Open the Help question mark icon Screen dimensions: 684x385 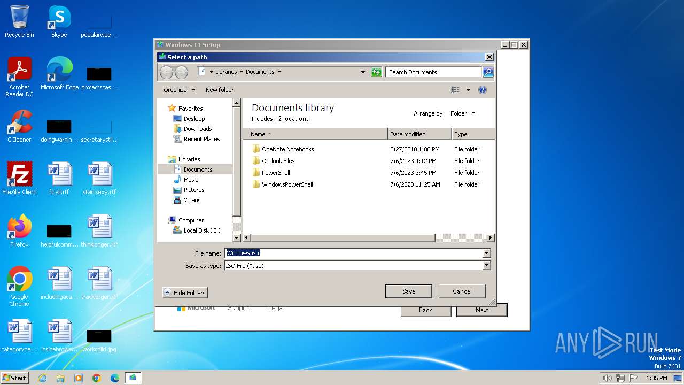(483, 90)
